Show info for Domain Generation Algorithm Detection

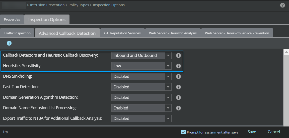[x=178, y=97]
